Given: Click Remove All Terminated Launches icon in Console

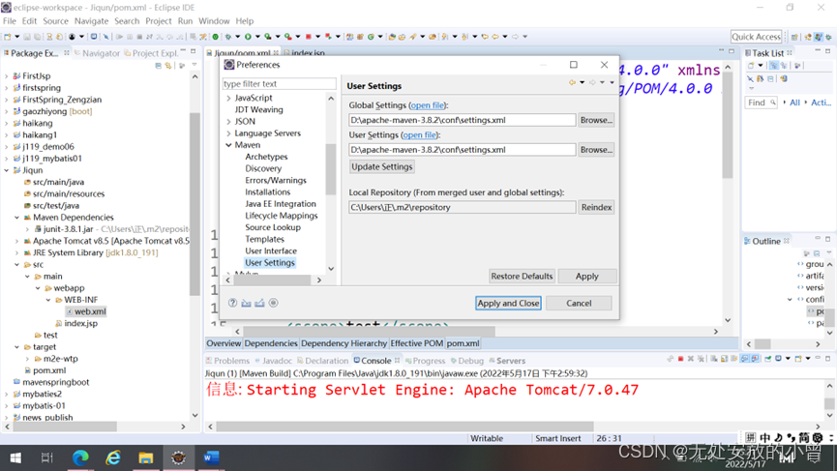Looking at the screenshot, I should (x=701, y=359).
